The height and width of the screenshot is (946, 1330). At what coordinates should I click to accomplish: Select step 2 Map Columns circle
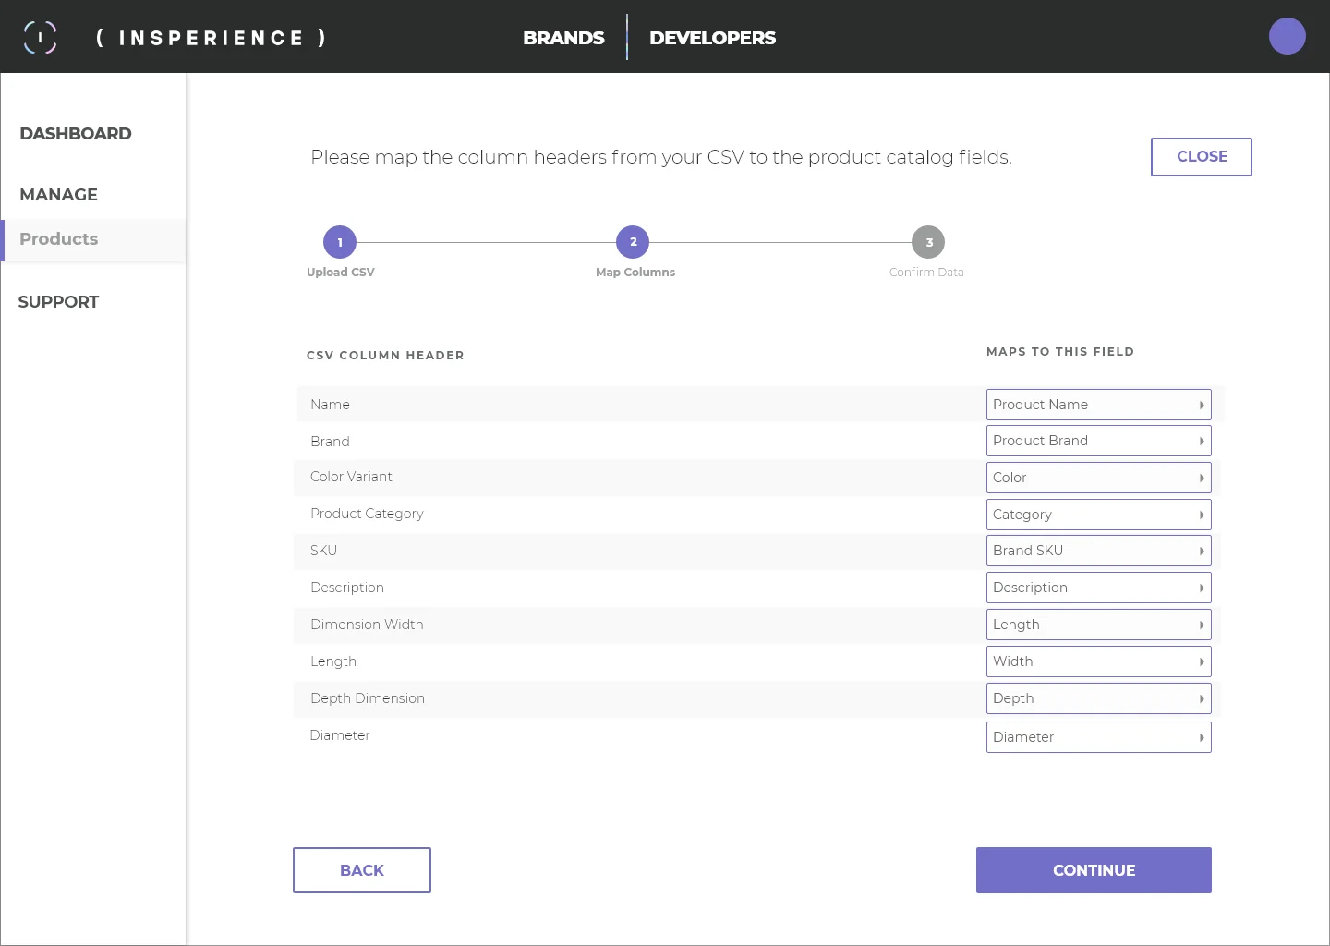click(633, 242)
